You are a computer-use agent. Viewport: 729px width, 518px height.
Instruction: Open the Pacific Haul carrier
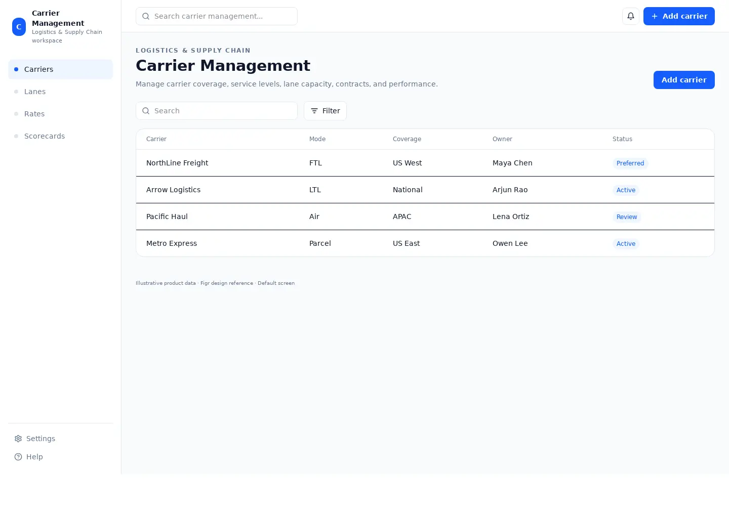click(167, 217)
